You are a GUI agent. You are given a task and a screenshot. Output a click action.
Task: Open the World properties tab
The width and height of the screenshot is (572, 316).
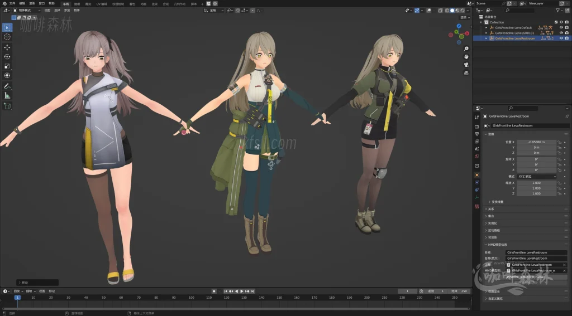click(x=477, y=156)
